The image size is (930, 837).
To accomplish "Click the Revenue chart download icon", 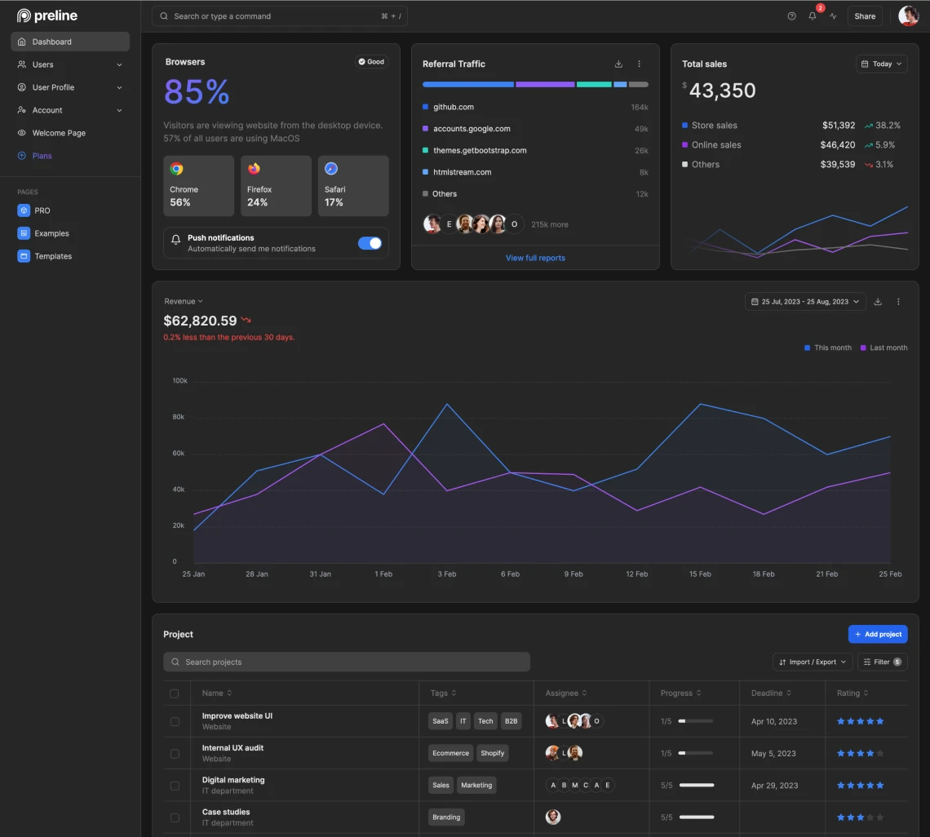I will [x=878, y=302].
